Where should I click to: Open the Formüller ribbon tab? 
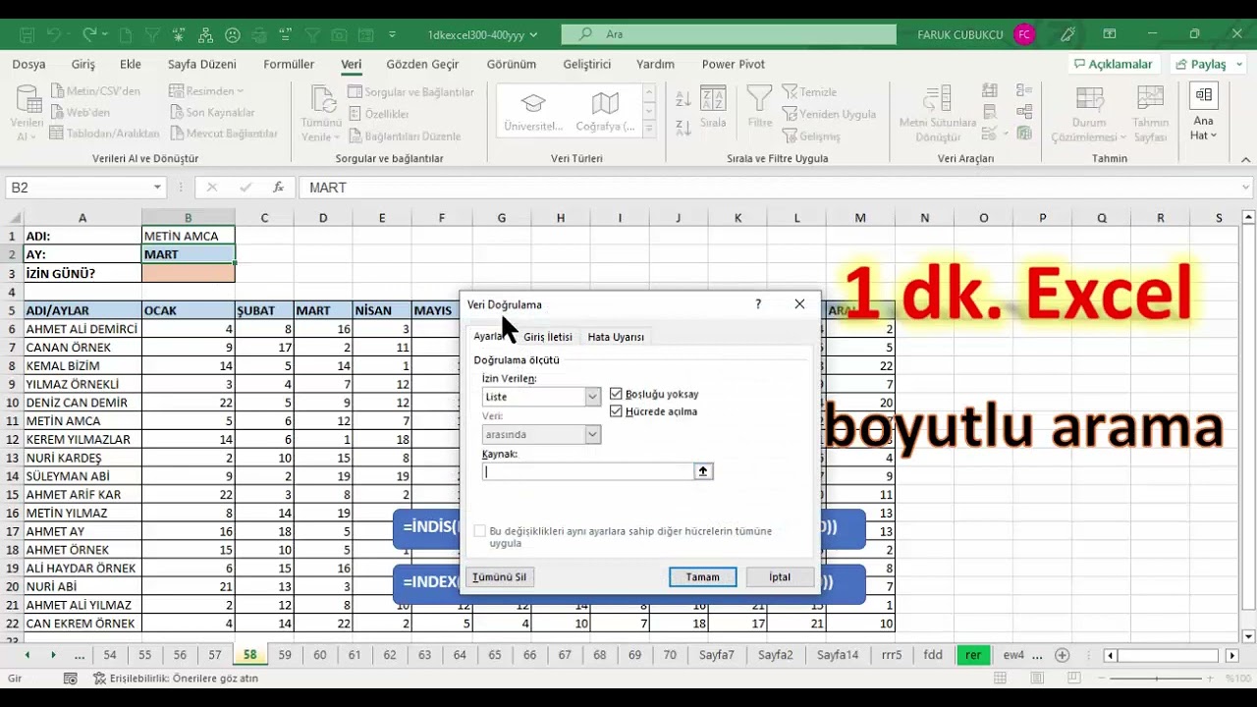[x=289, y=64]
